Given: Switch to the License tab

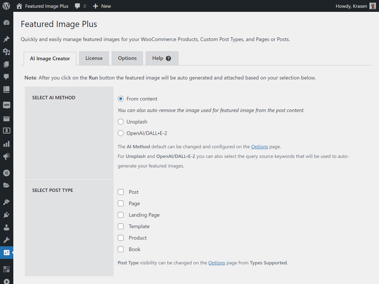Looking at the screenshot, I should [x=94, y=58].
